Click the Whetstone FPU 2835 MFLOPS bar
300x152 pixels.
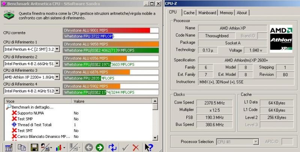tap(82, 78)
